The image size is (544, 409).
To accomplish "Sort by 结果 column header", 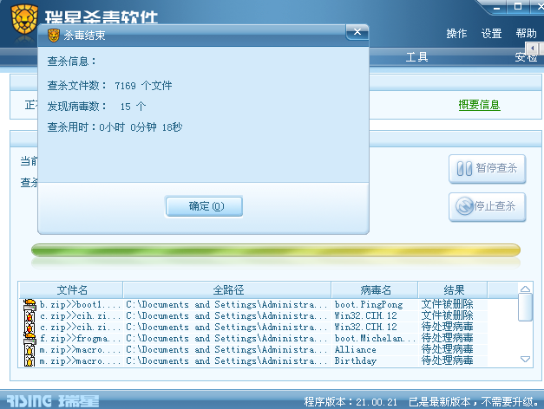I will [453, 289].
